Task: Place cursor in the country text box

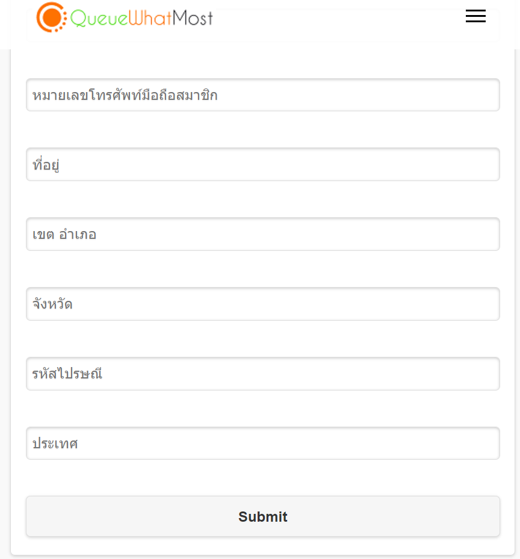Action: [x=263, y=443]
